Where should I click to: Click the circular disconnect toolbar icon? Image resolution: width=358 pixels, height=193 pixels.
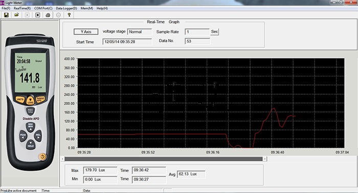pos(58,15)
